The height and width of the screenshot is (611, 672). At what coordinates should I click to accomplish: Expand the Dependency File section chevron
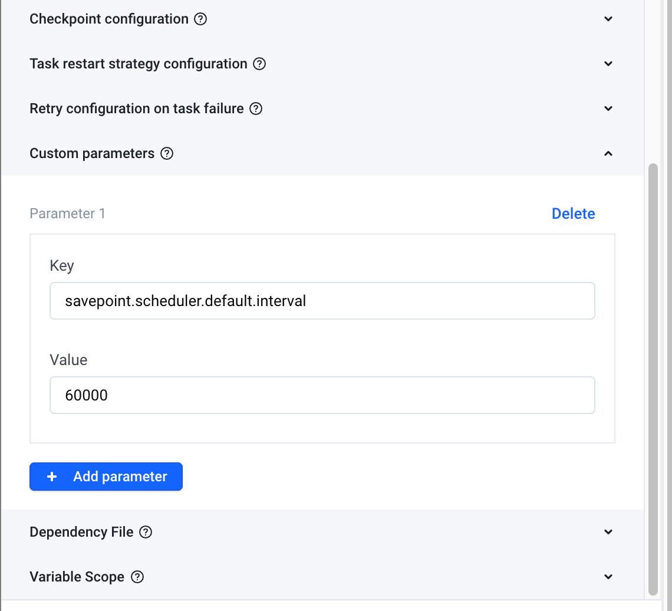point(608,532)
